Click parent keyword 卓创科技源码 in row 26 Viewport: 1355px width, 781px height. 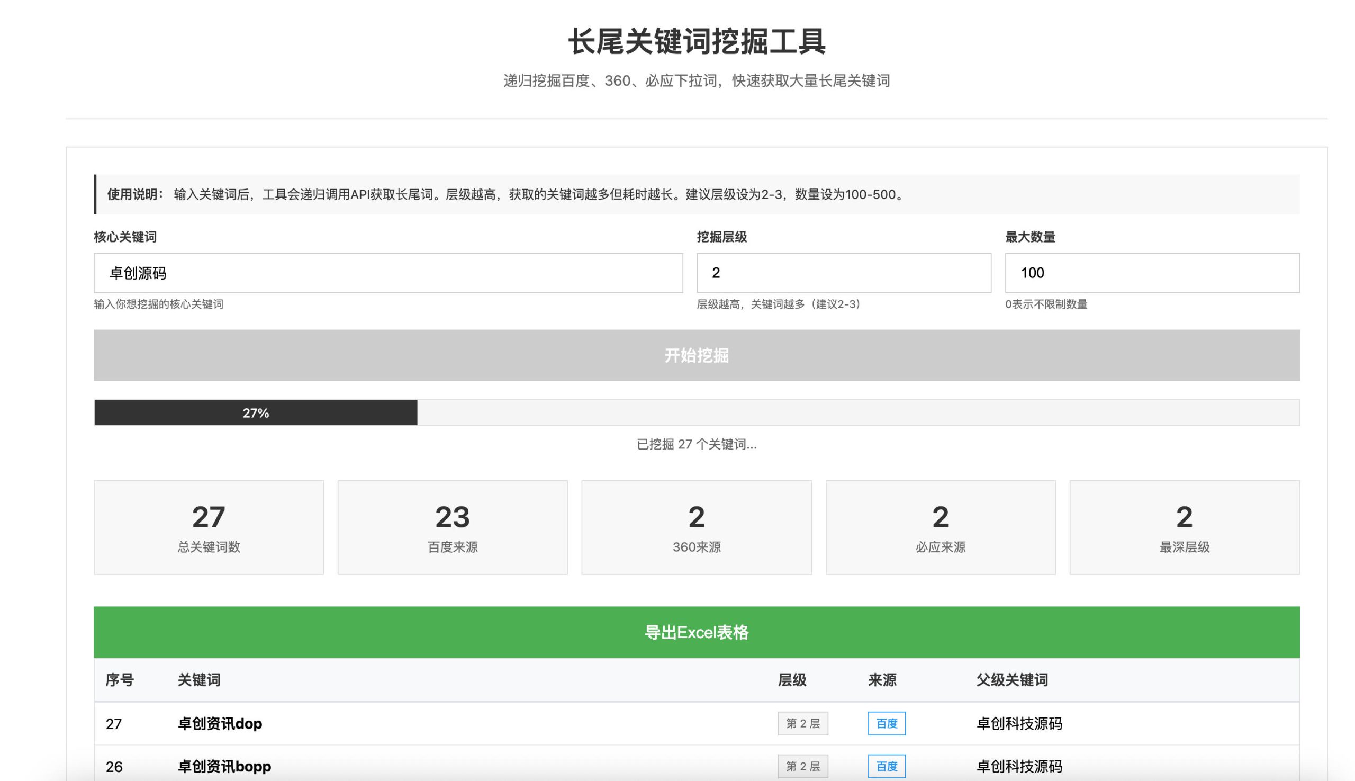[1019, 767]
